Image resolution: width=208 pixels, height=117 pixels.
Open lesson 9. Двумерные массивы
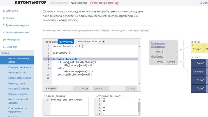[16, 32]
